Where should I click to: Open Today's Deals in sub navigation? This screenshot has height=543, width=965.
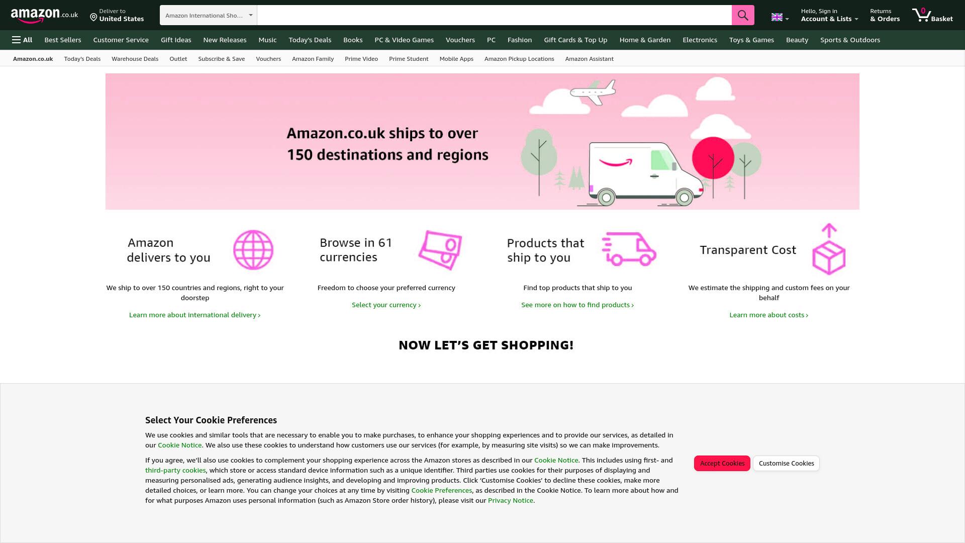click(82, 59)
